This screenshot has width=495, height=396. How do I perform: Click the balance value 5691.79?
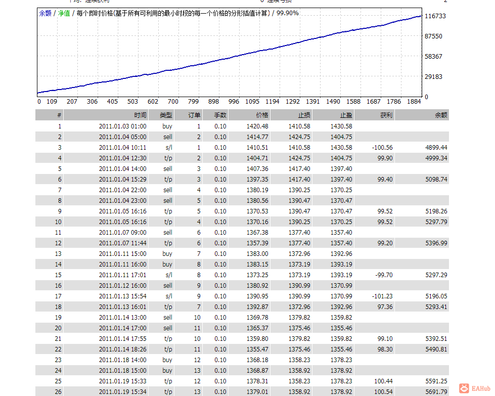click(x=436, y=392)
